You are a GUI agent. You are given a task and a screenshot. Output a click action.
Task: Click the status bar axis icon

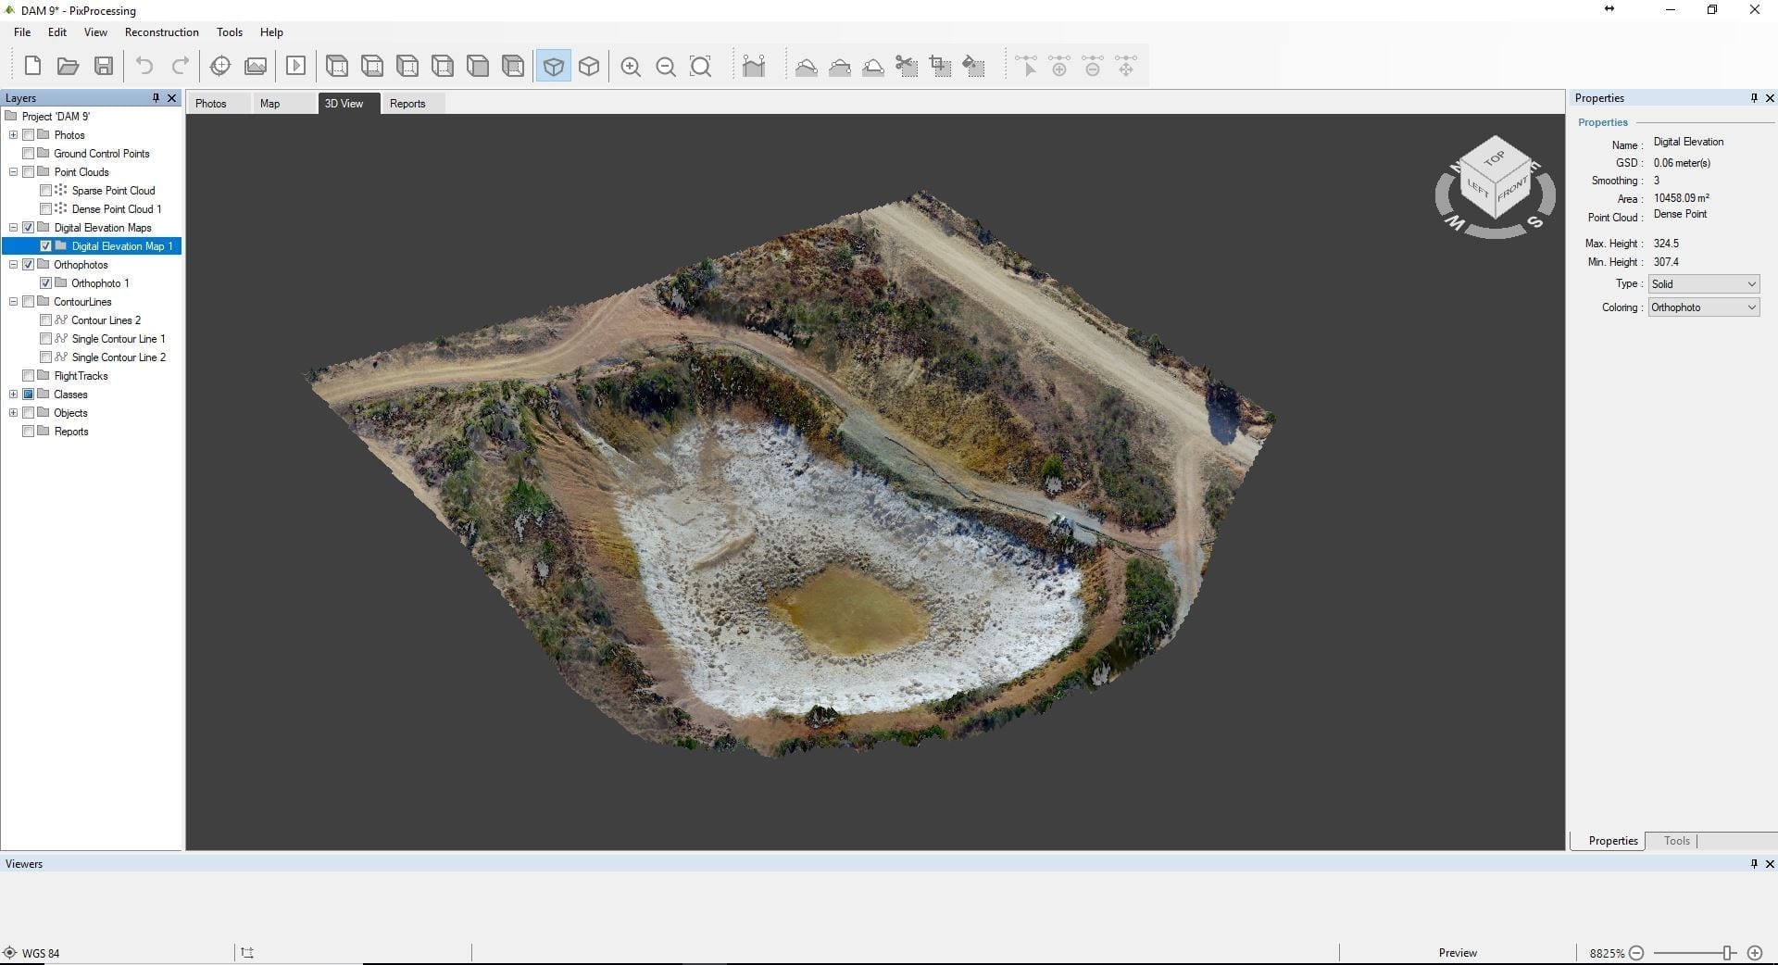tap(247, 952)
